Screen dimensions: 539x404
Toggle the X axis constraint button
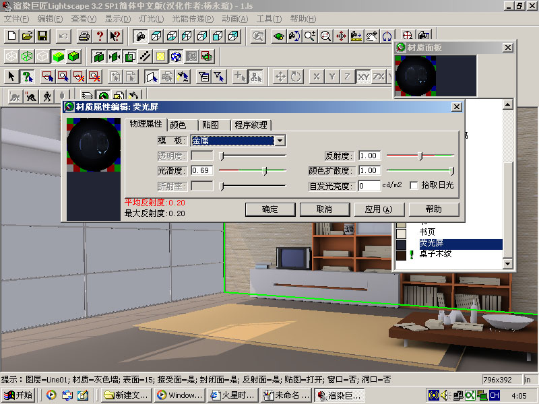(x=317, y=77)
